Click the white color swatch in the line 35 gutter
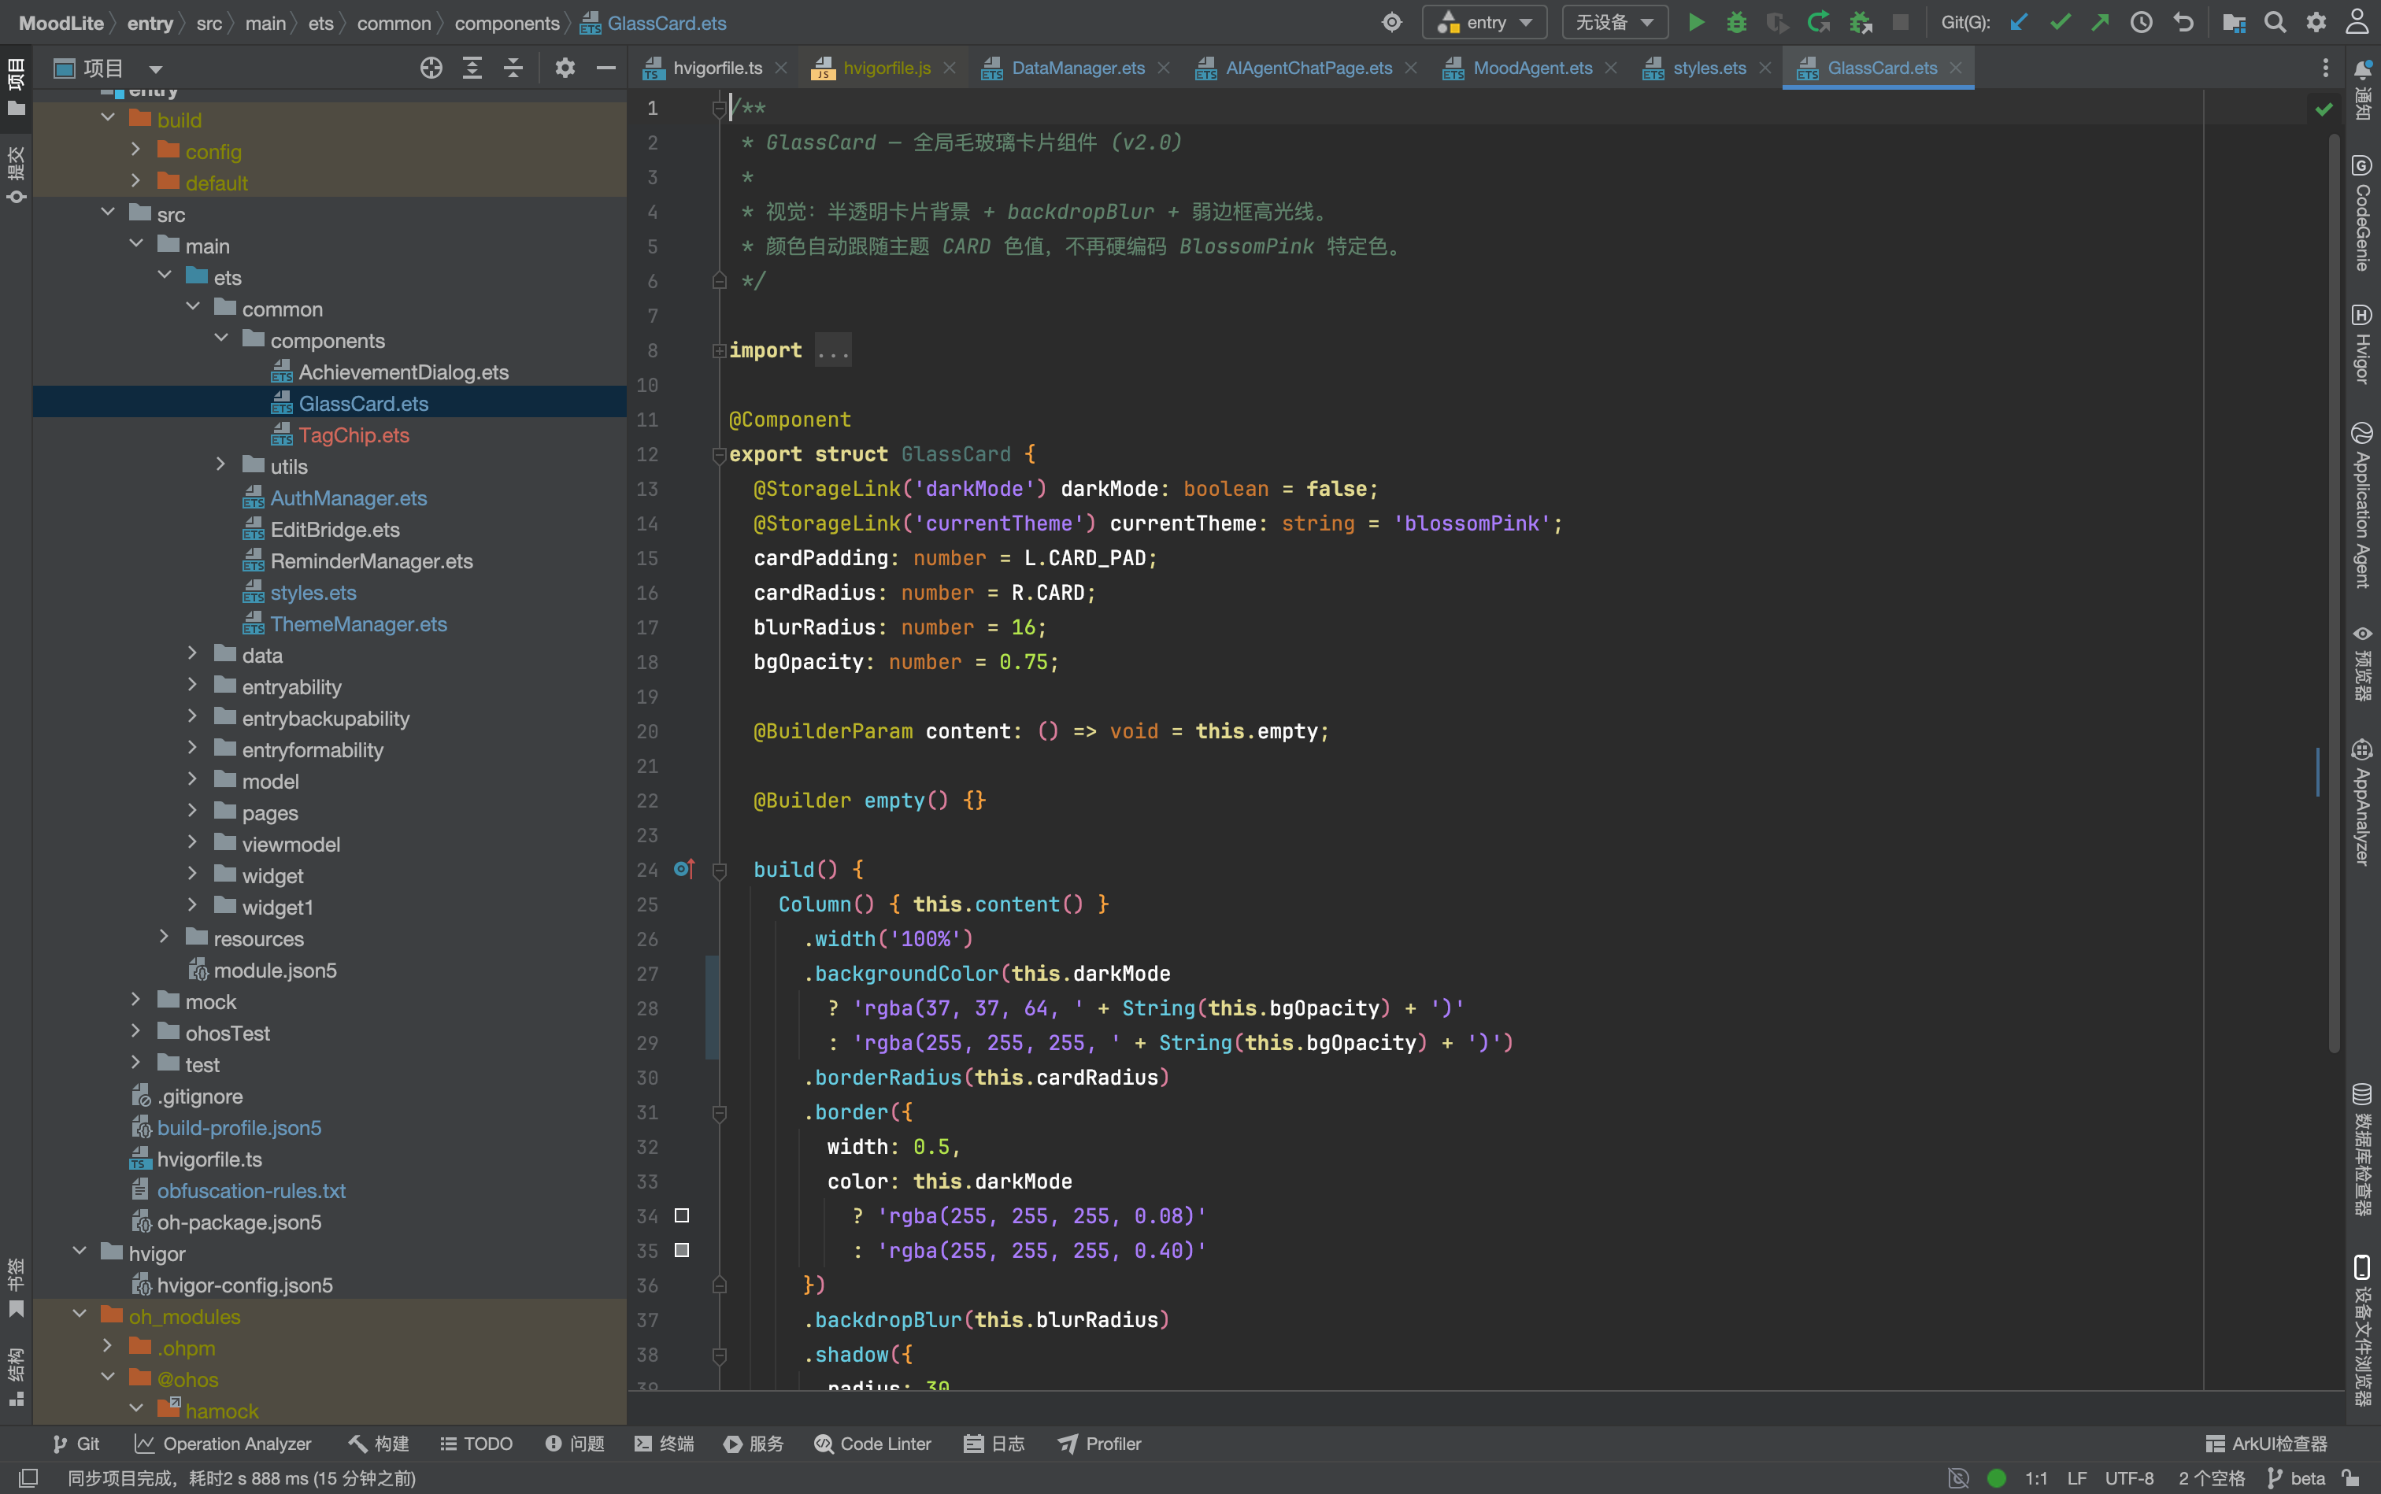 (x=681, y=1251)
